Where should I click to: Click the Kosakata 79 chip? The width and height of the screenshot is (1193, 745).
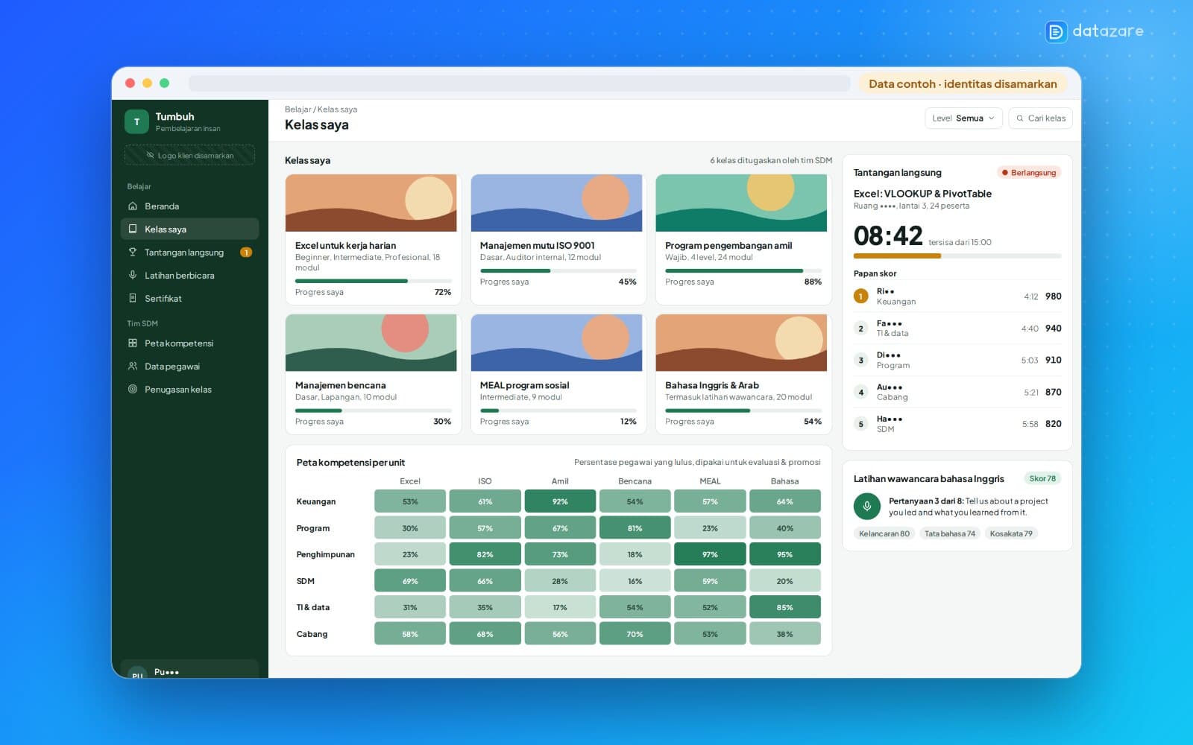1011,534
